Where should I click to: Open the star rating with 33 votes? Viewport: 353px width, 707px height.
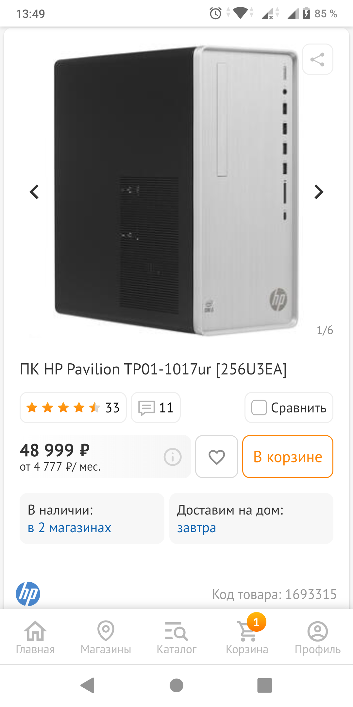[x=73, y=408]
